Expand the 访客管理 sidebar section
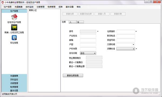The height and width of the screenshot is (97, 162). [14, 83]
